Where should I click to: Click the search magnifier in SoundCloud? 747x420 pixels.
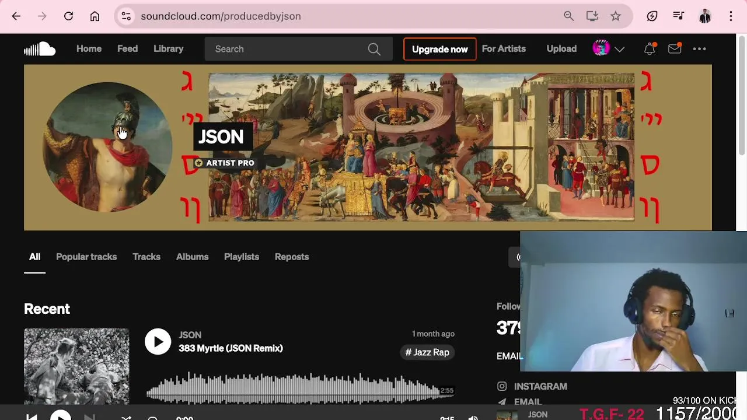tap(374, 49)
